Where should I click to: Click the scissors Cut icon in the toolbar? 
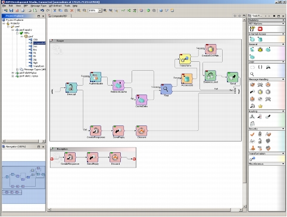pyautogui.click(x=55, y=11)
